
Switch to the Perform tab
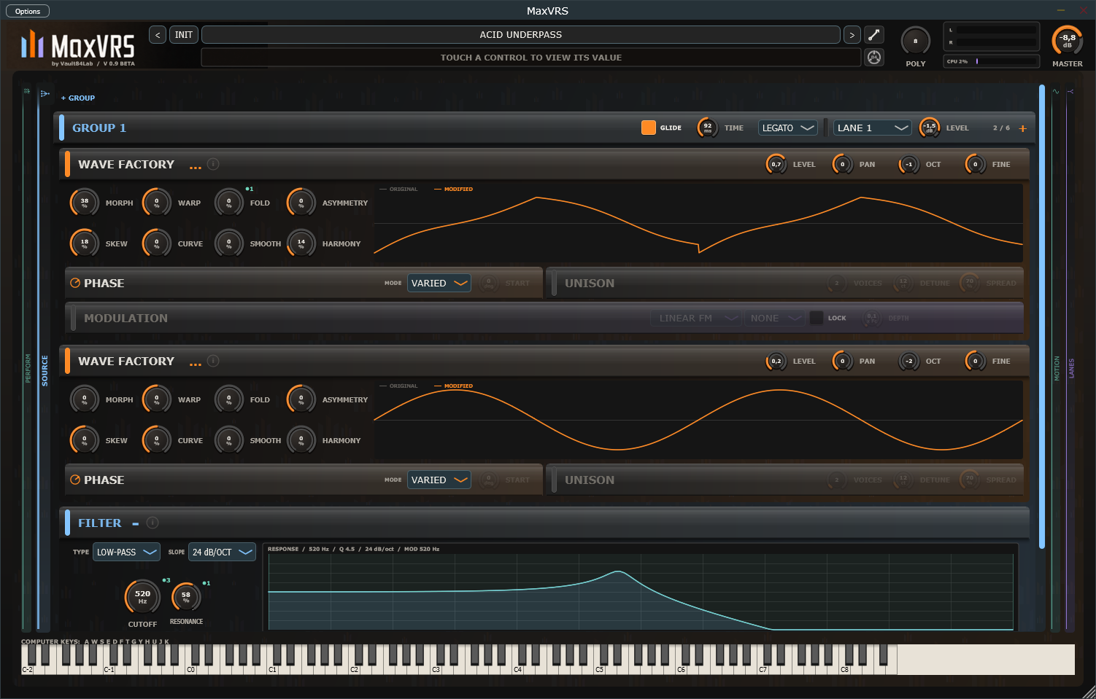click(28, 368)
